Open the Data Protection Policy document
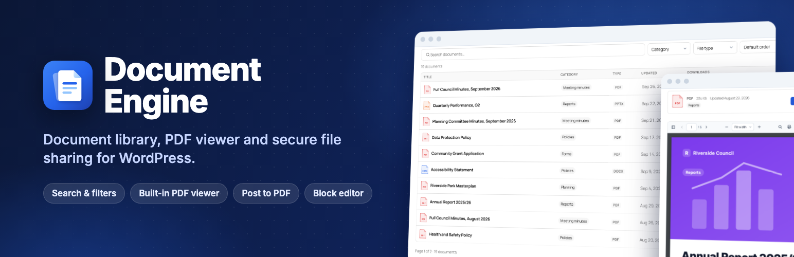The height and width of the screenshot is (257, 794). (452, 137)
